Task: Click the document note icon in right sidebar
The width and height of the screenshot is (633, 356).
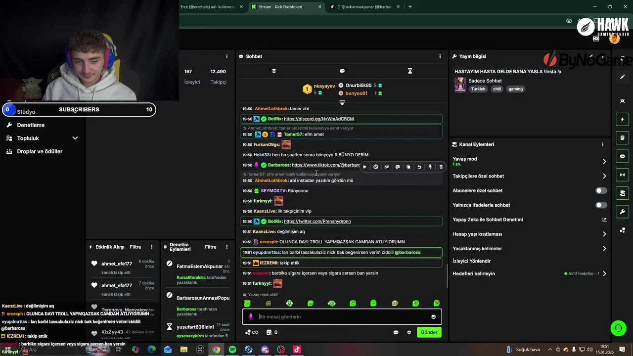Action: click(x=623, y=138)
